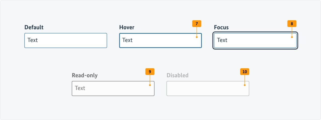The image size is (321, 120).
Task: Click the orange diamond marker in Read-only field
Action: click(x=150, y=85)
